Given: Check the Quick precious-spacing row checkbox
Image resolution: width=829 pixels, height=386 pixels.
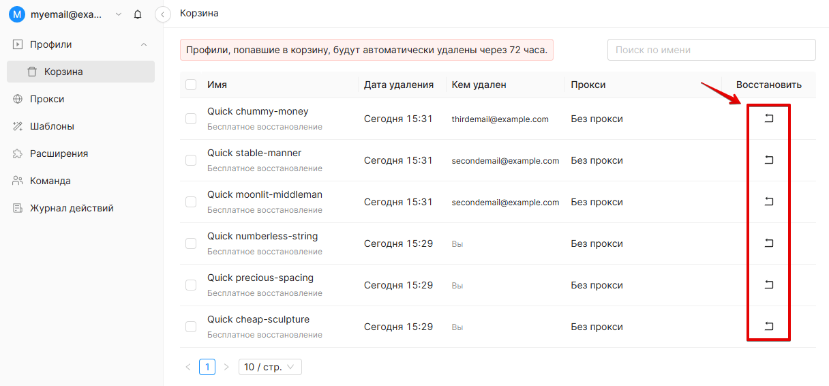Looking at the screenshot, I should pyautogui.click(x=191, y=285).
